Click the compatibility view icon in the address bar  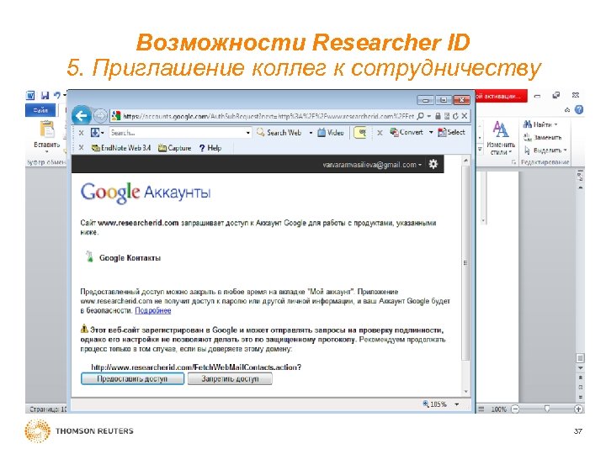pyautogui.click(x=447, y=116)
